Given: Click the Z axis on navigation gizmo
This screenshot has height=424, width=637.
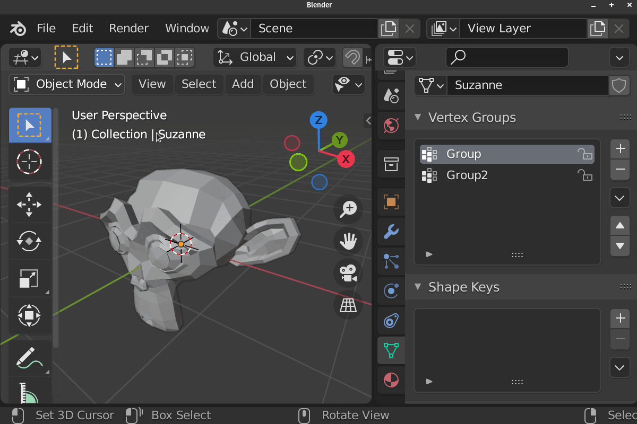Looking at the screenshot, I should (x=318, y=120).
